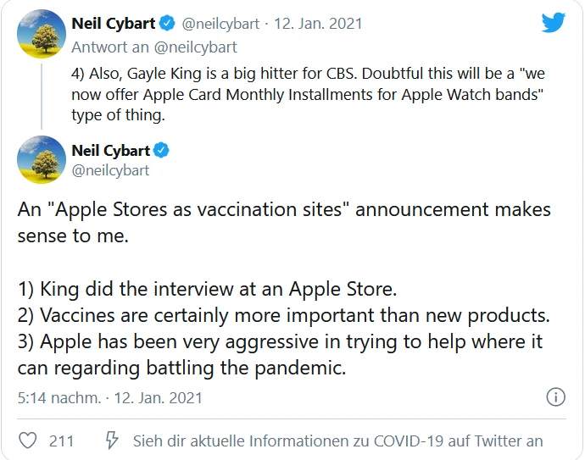Click the Twitter bird logo
This screenshot has width=585, height=460.
(553, 23)
